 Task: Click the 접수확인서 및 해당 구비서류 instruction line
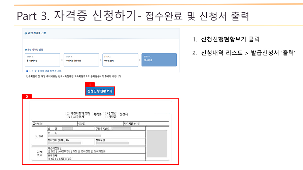tap(74, 76)
